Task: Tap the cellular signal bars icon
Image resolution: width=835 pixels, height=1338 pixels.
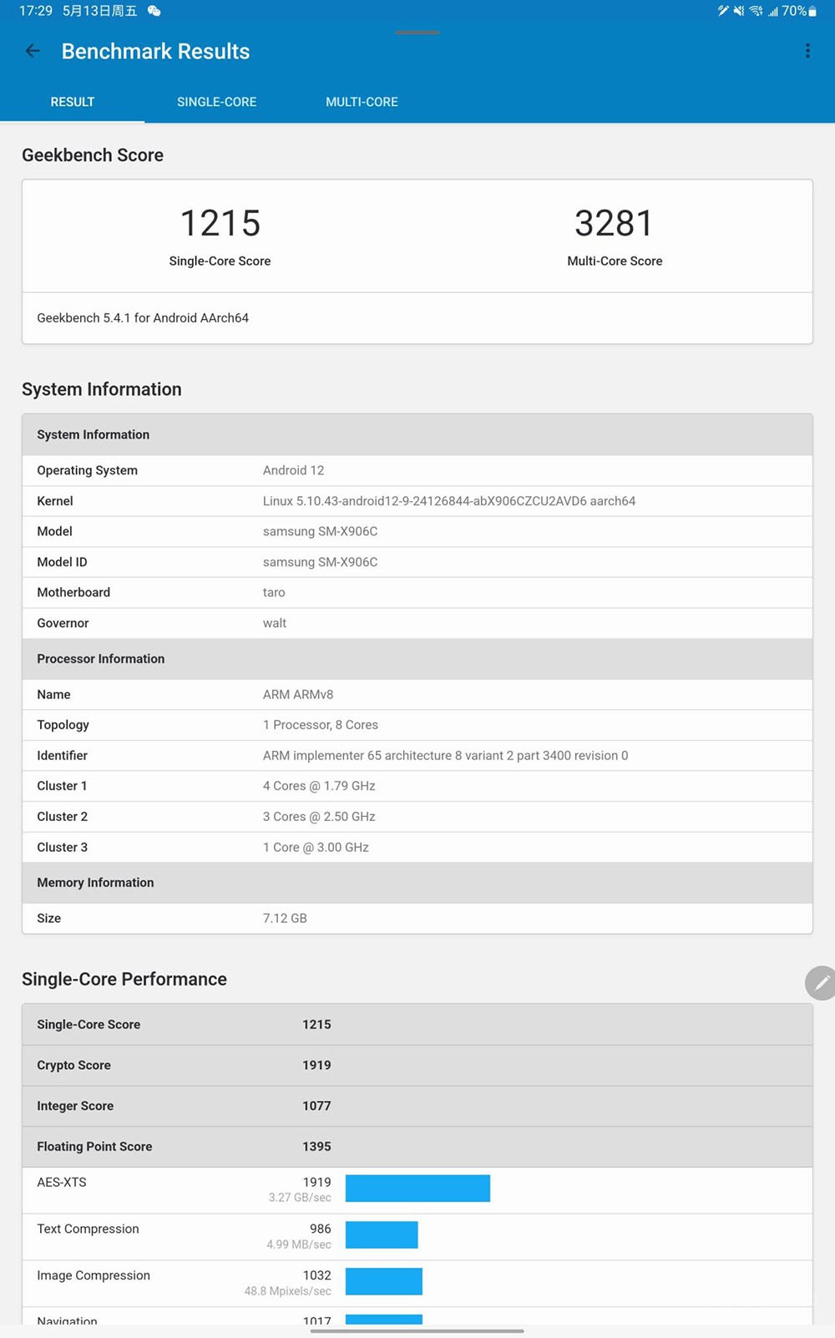Action: [773, 11]
